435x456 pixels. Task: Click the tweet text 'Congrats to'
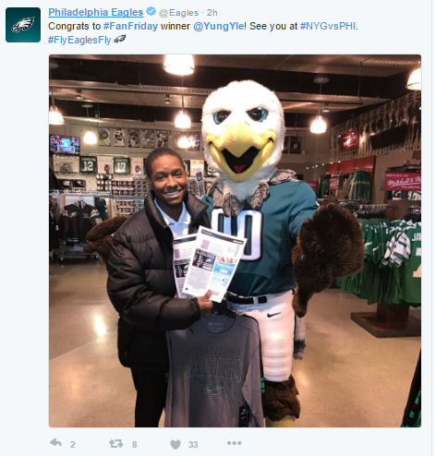click(x=75, y=27)
